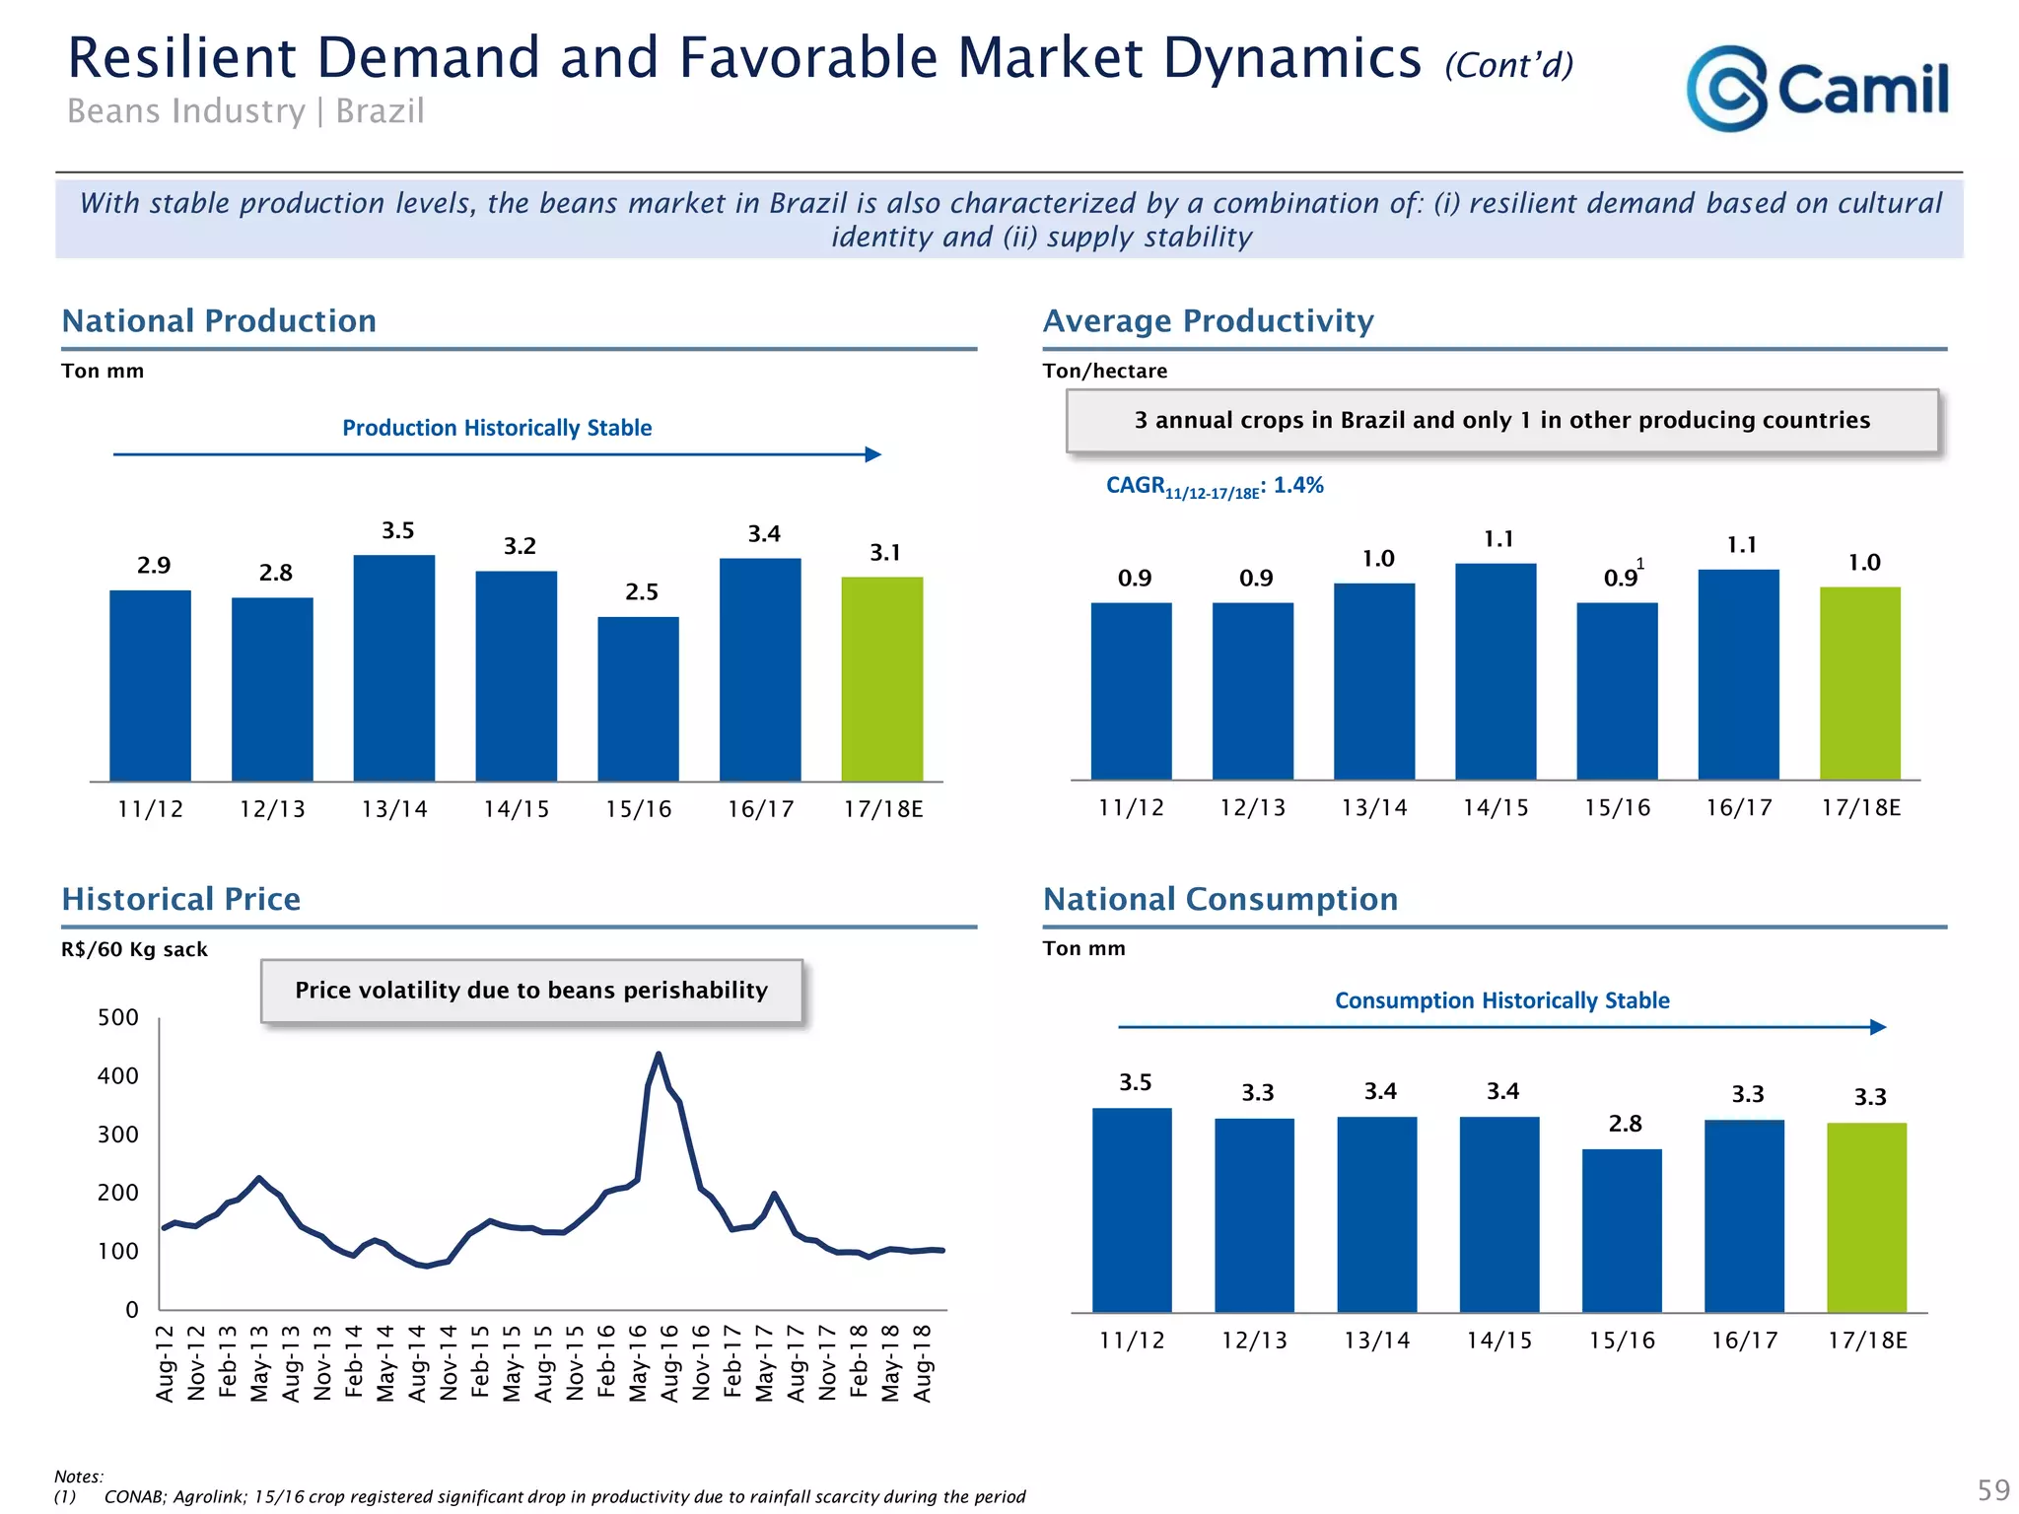Click the Historical Price heading
This screenshot has height=1514, width=2019.
tap(180, 899)
